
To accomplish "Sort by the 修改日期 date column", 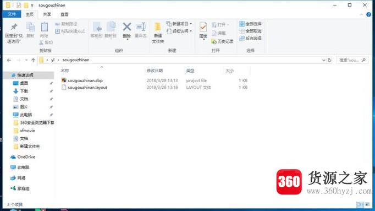I will [155, 71].
